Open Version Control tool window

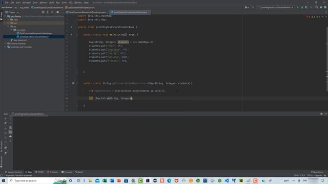pos(13,172)
